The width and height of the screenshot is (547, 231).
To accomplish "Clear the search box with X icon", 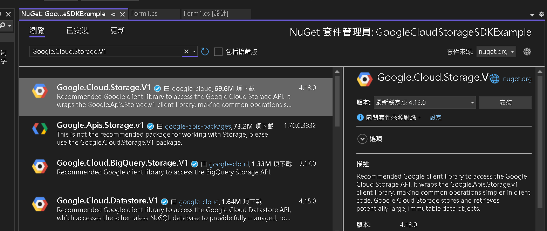I will point(186,52).
